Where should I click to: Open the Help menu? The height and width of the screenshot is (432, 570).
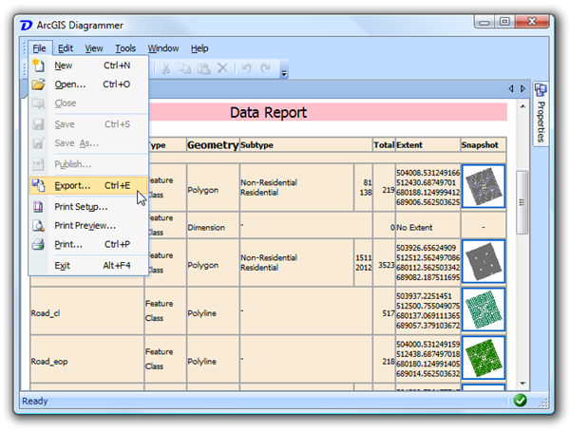click(x=199, y=47)
